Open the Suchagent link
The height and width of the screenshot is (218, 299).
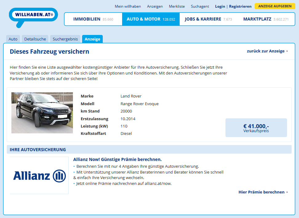click(200, 6)
